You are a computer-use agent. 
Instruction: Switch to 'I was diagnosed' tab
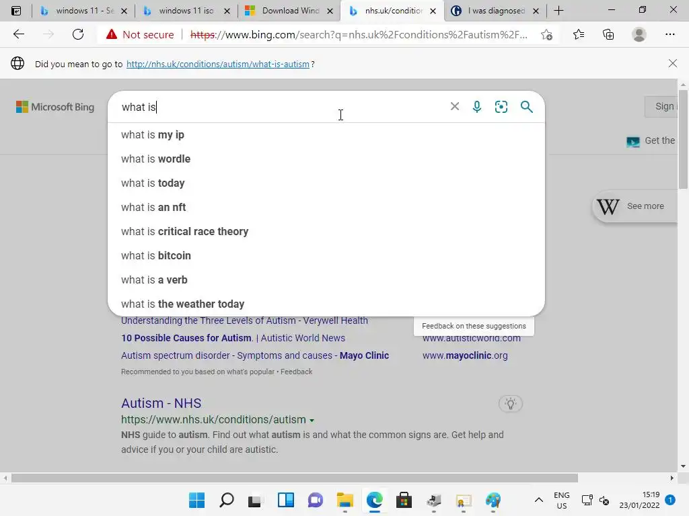(x=496, y=11)
